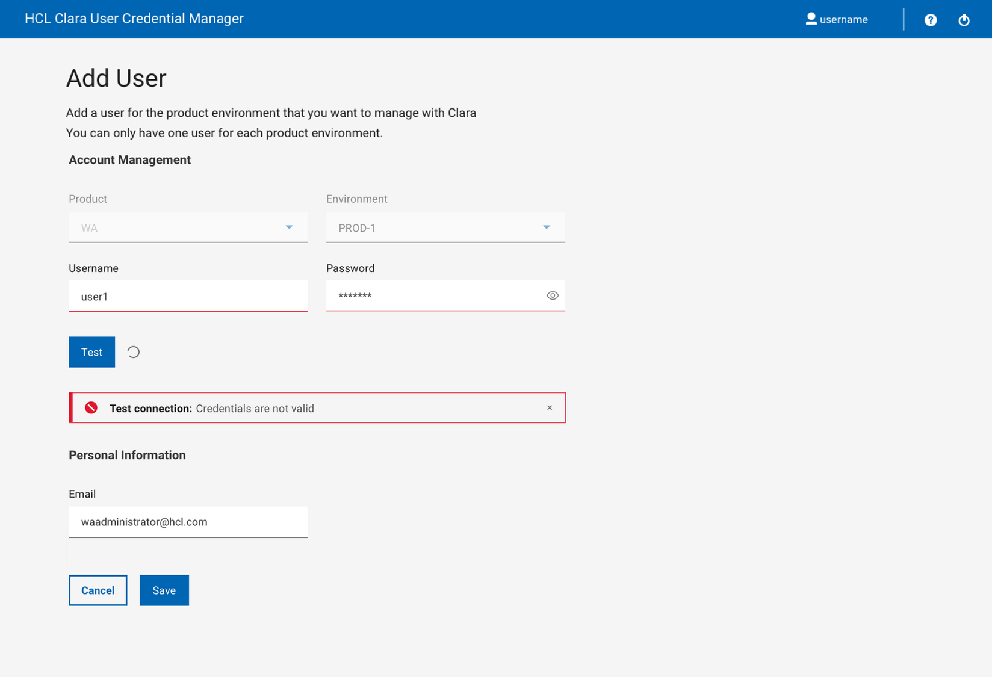Show password using the eye icon
Screen dimensions: 992x677
coord(553,295)
